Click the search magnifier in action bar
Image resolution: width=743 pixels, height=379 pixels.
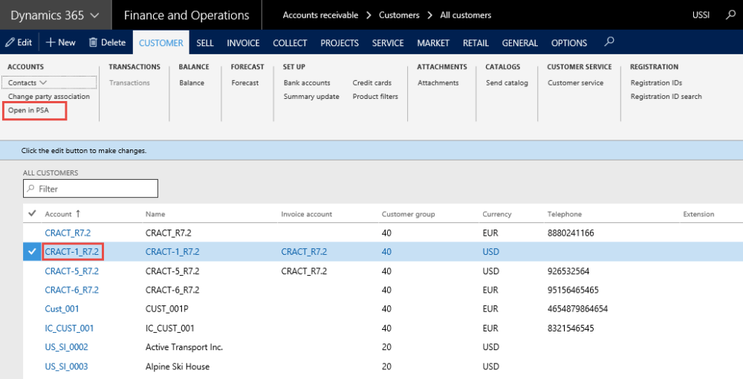[x=609, y=42]
